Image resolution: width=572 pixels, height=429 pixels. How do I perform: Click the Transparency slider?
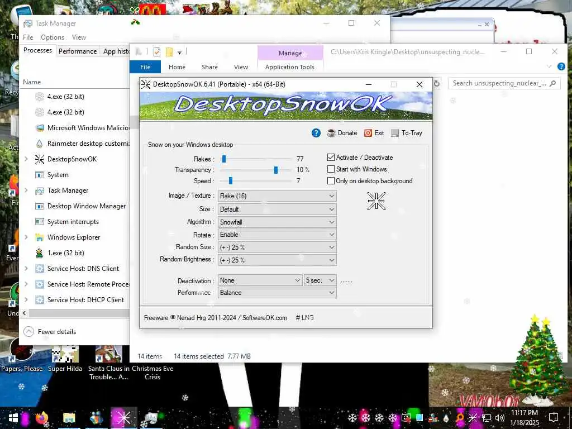coord(256,170)
